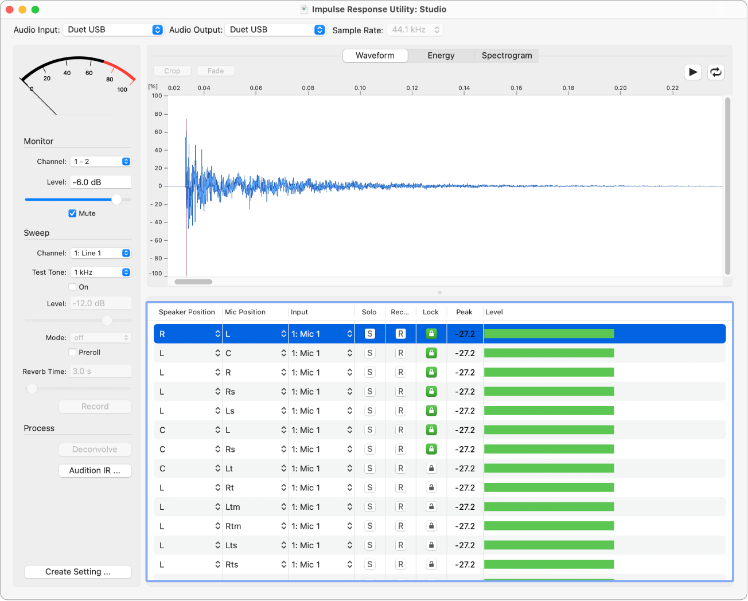Viewport: 748px width, 601px height.
Task: Switch to the Energy tab
Action: pos(441,56)
